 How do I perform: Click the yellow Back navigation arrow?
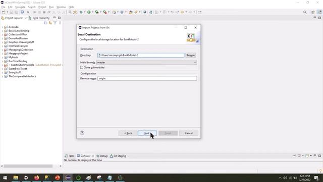182,12
